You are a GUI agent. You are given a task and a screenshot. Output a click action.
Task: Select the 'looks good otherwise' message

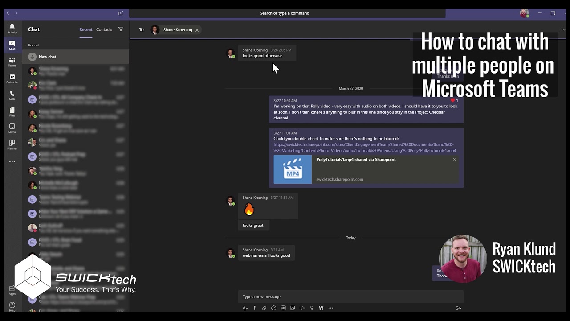pos(267,53)
